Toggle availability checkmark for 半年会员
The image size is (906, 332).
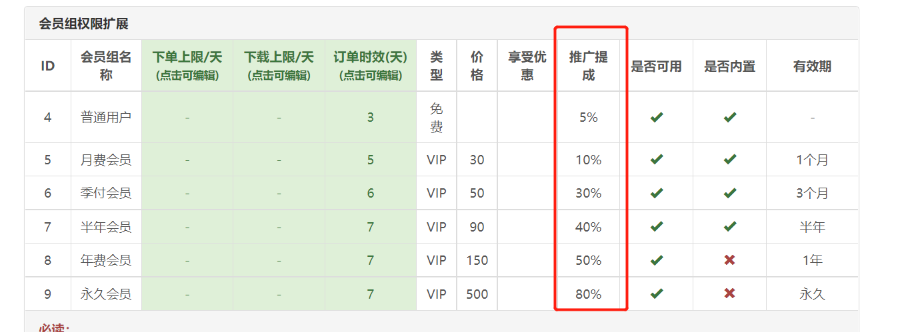[657, 227]
